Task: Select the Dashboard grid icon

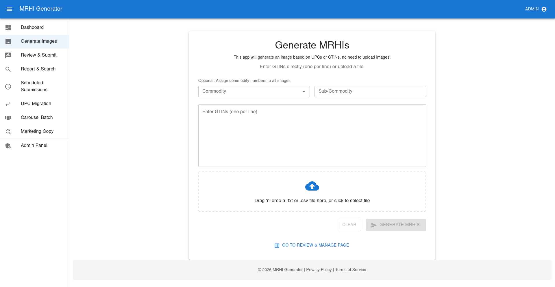Action: 8,27
